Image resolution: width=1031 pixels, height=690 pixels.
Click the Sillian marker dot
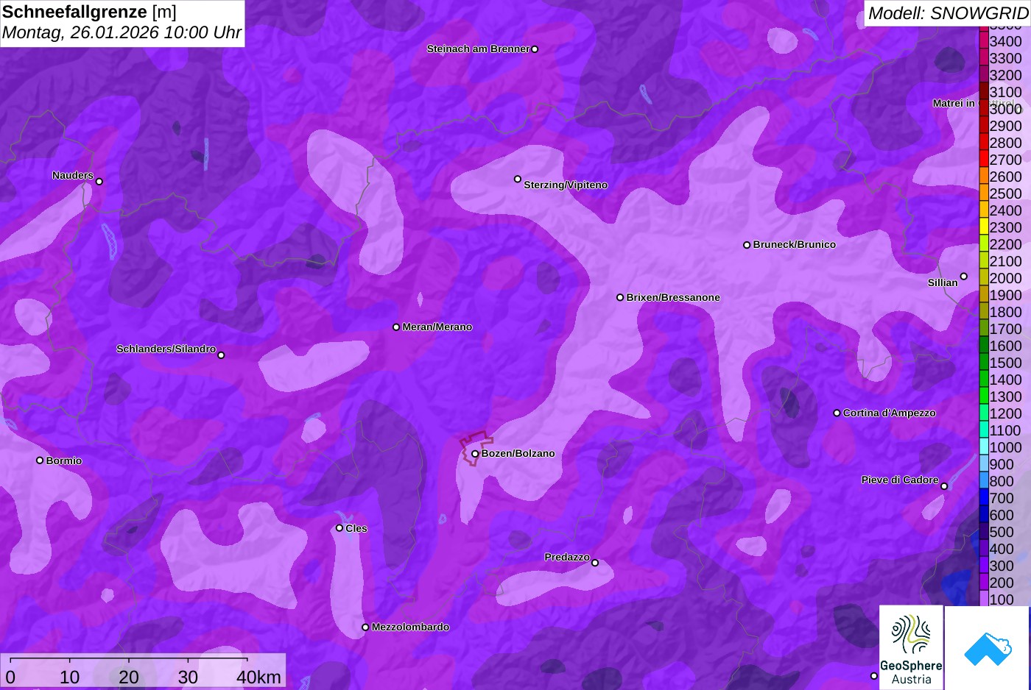pyautogui.click(x=964, y=277)
